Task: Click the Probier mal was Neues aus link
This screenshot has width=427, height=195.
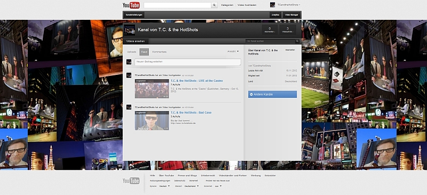Action: coord(218,181)
